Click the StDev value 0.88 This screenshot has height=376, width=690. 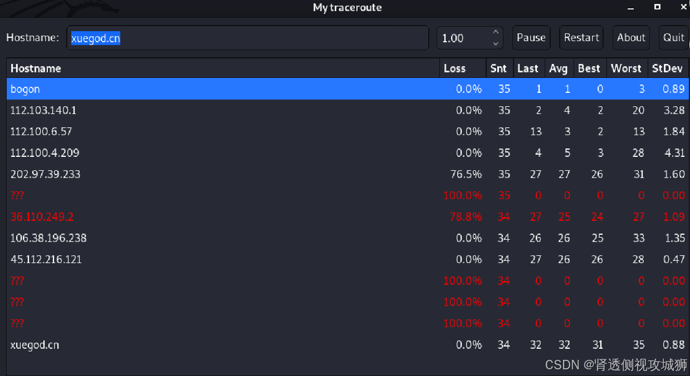(674, 345)
